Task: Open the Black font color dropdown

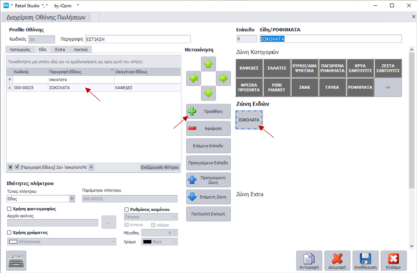Action: click(174, 242)
